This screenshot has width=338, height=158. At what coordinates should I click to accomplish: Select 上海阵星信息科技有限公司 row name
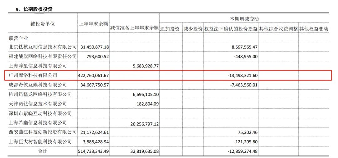click(38, 66)
